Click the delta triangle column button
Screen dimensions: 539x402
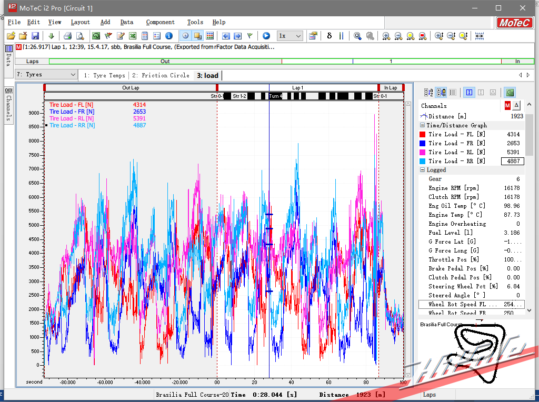click(516, 105)
